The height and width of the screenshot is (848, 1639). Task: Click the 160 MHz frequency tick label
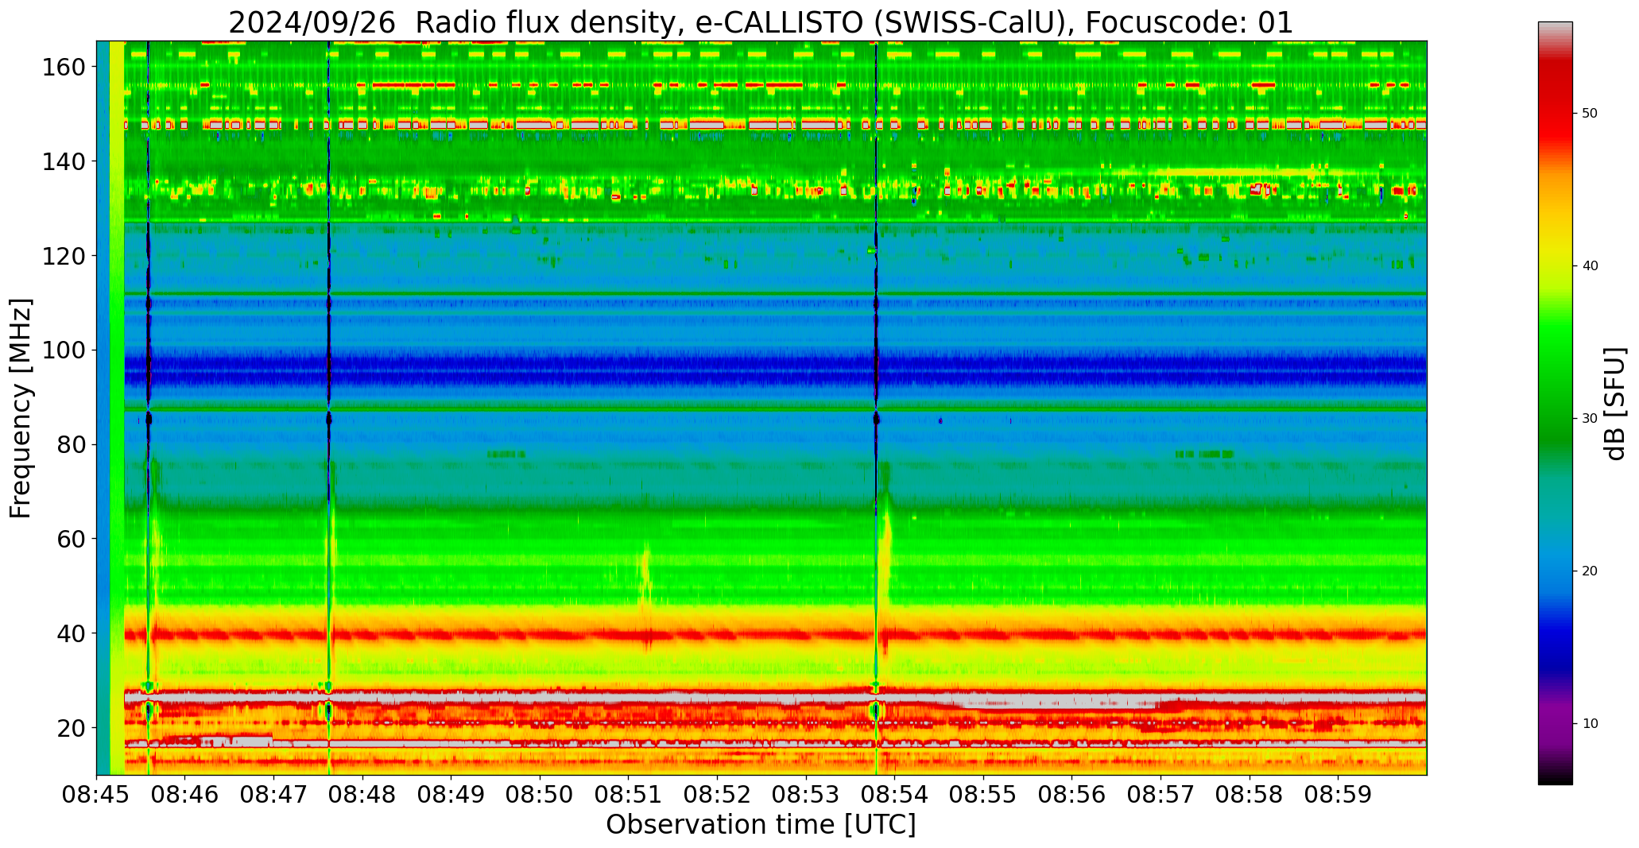click(64, 68)
